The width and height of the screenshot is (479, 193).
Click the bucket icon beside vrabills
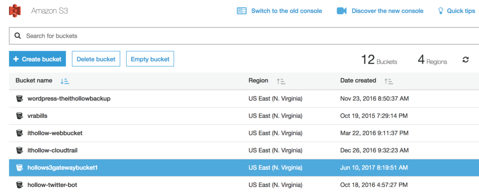pyautogui.click(x=20, y=116)
